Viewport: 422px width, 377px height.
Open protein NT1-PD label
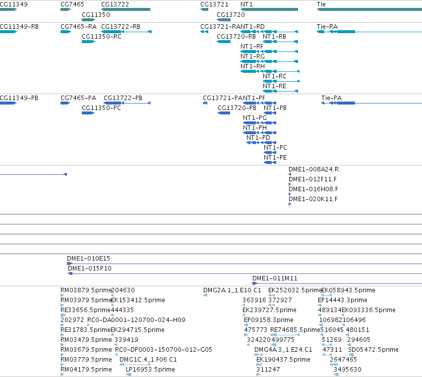click(x=258, y=137)
